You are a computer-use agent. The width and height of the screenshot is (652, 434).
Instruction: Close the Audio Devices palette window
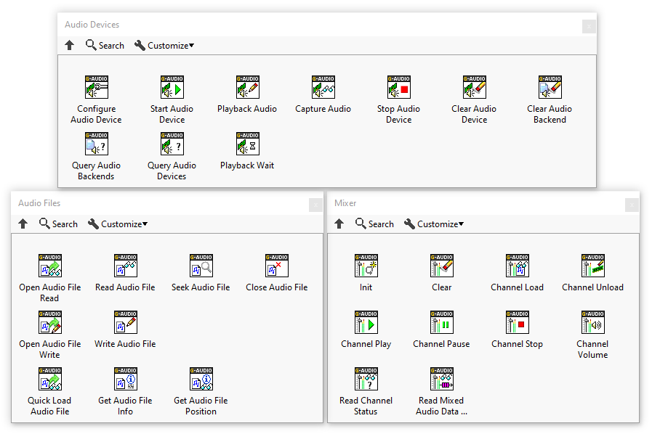[589, 25]
